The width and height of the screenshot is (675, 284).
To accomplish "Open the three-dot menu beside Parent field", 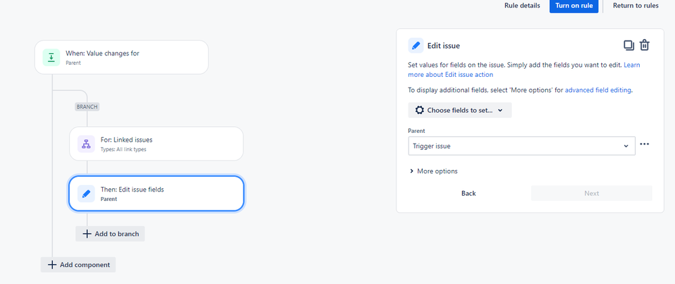I will (645, 144).
